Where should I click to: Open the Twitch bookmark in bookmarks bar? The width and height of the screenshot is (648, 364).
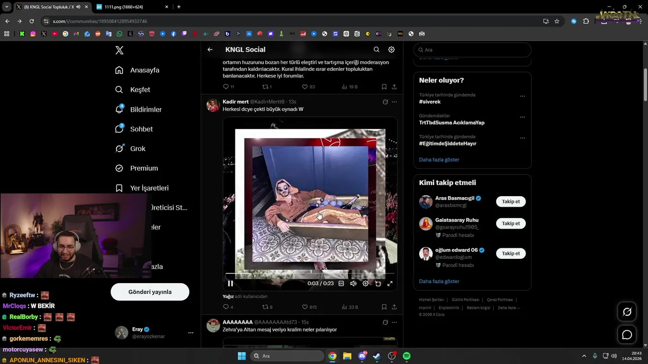point(184,34)
